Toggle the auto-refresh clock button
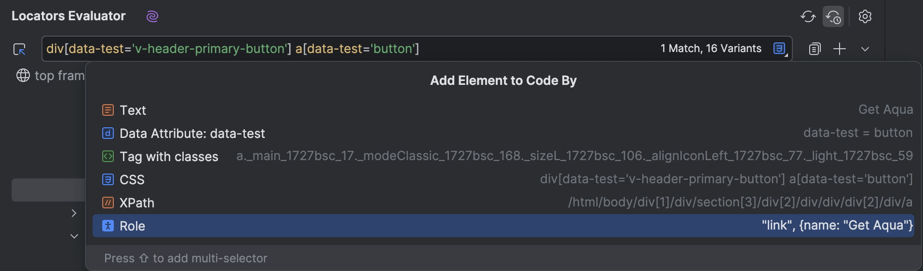The image size is (923, 271). pyautogui.click(x=833, y=17)
